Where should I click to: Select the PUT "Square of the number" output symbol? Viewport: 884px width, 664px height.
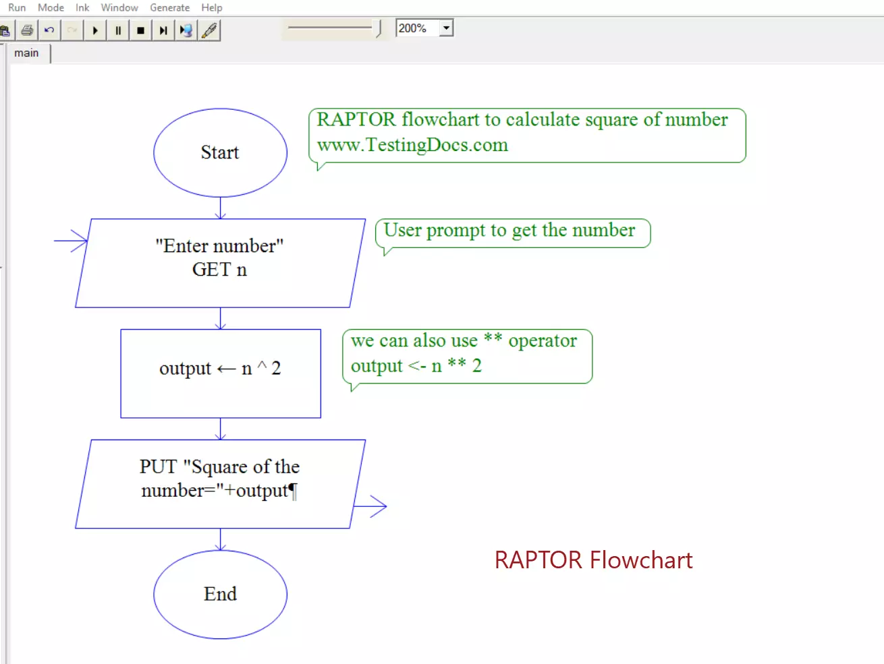(220, 484)
